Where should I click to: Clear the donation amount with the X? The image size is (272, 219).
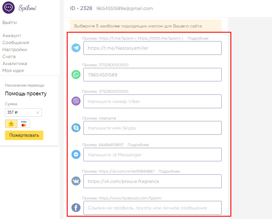(38, 113)
